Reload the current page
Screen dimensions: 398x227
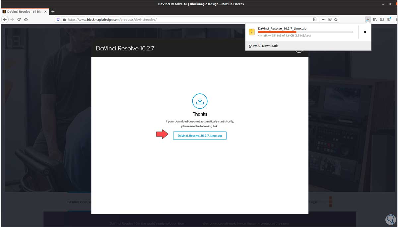click(19, 19)
